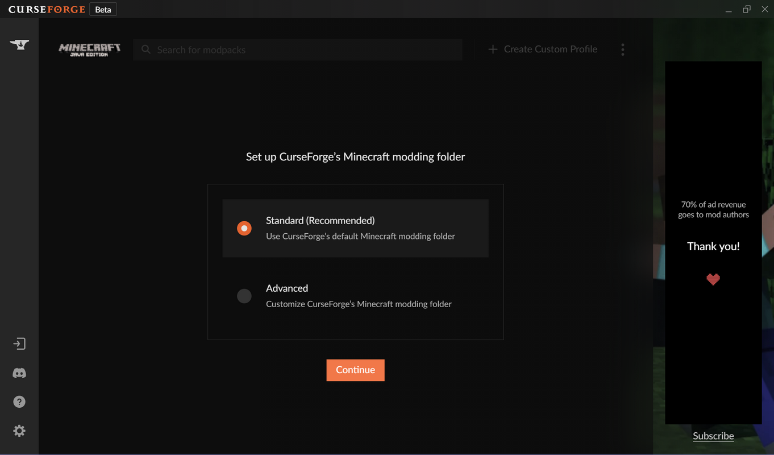Click the Continue button
The height and width of the screenshot is (455, 774).
(355, 370)
